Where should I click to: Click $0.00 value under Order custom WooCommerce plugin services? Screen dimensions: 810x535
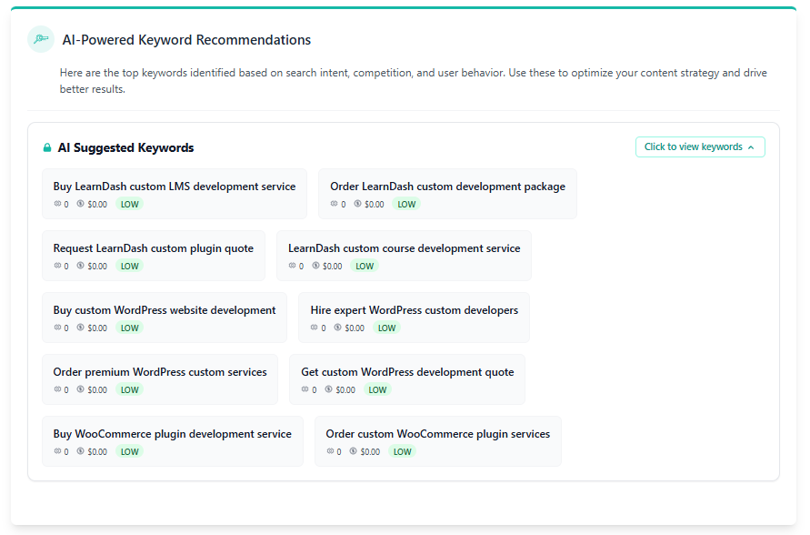tap(370, 452)
